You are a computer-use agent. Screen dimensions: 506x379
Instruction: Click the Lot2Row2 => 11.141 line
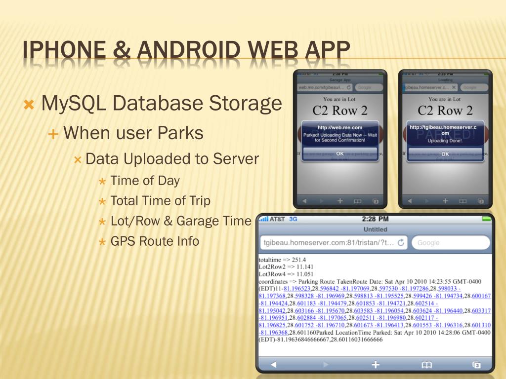286,267
